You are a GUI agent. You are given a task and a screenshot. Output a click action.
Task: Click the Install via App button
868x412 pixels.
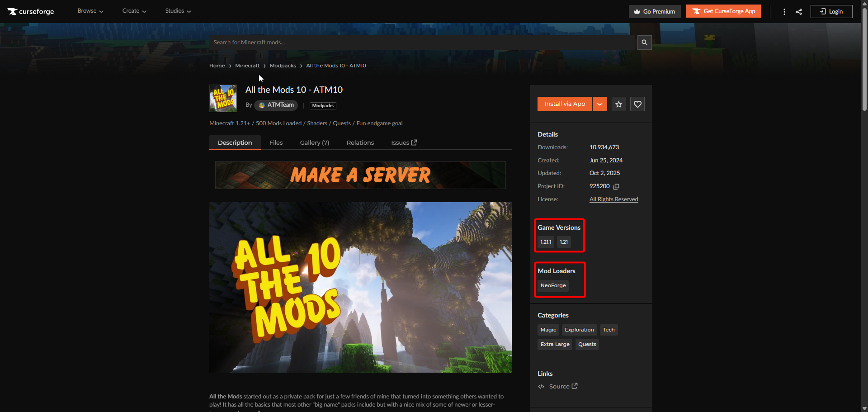click(565, 104)
